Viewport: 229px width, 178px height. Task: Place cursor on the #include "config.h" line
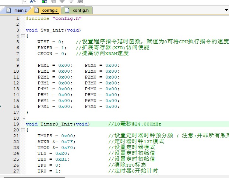pos(54,18)
